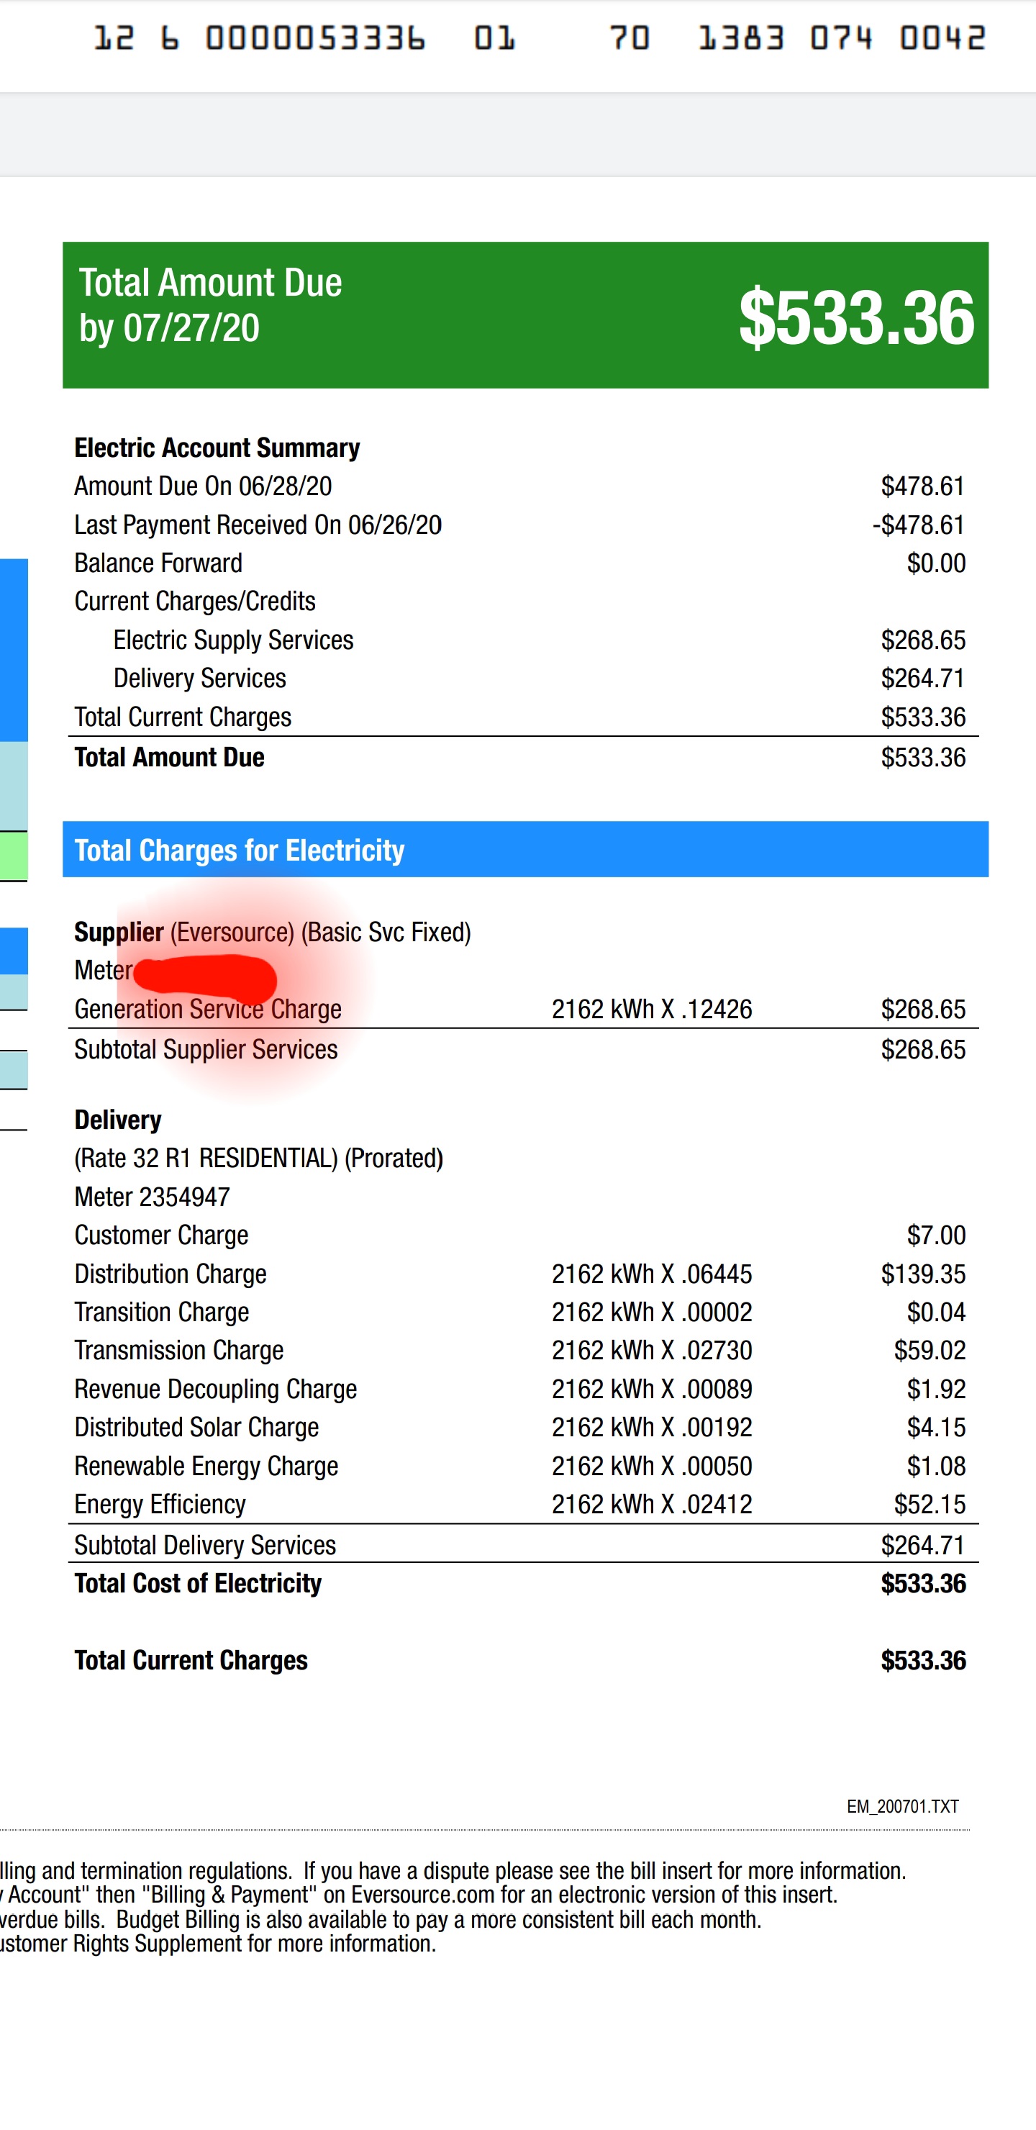Click the 'Transition Charge' label

pos(161,1313)
